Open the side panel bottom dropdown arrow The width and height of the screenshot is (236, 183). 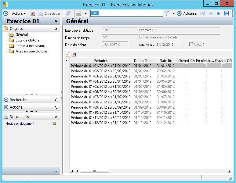56,171
